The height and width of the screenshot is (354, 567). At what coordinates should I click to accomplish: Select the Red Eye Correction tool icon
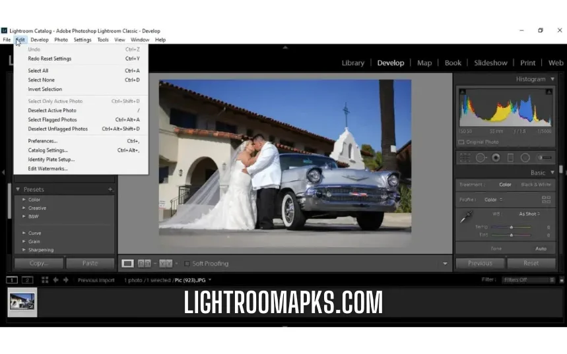(x=496, y=158)
